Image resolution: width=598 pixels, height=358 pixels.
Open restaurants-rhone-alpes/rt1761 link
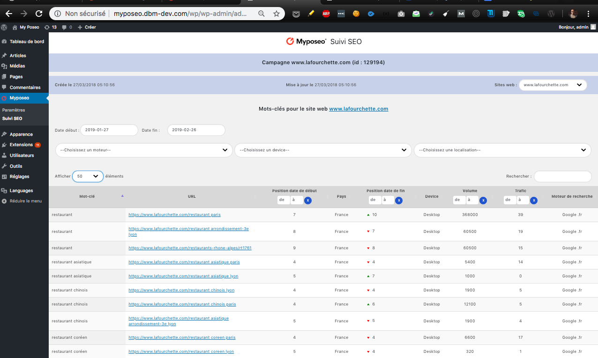tap(190, 248)
